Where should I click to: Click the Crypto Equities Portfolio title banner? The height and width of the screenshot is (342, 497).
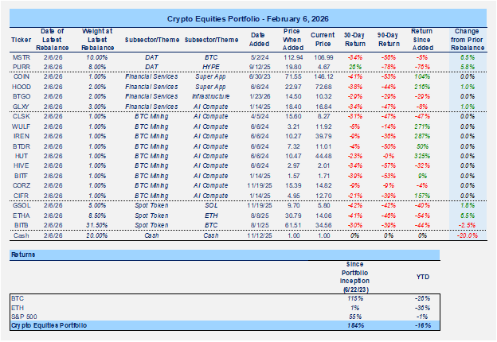coord(248,17)
